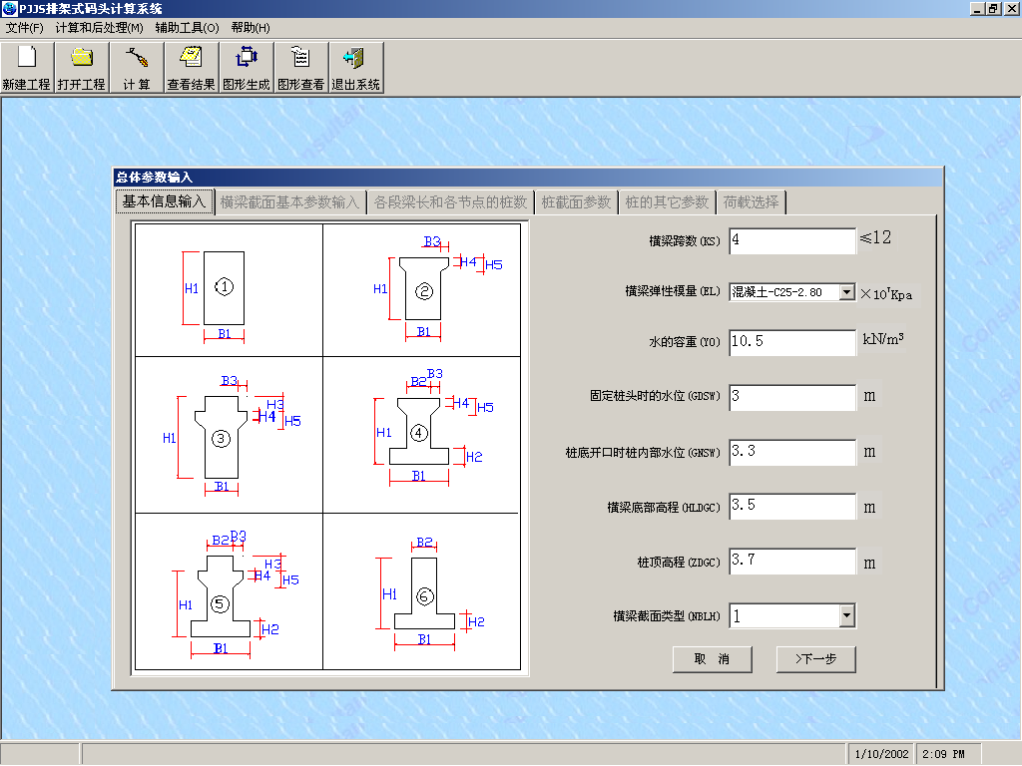Switch to the 荷载选择 tab
Viewport: 1022px width, 766px height.
(x=752, y=202)
